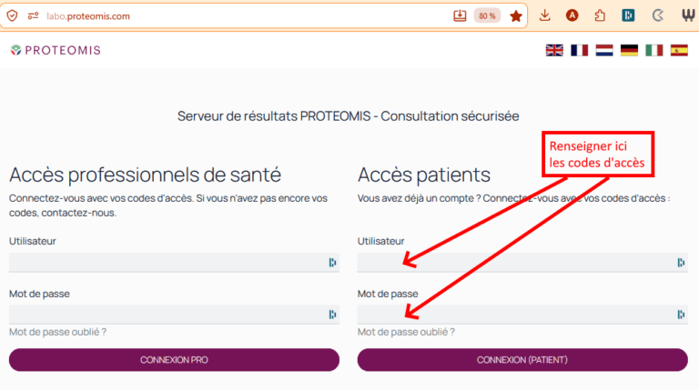The height and width of the screenshot is (390, 699).
Task: Switch site to German flag language
Action: click(x=629, y=50)
